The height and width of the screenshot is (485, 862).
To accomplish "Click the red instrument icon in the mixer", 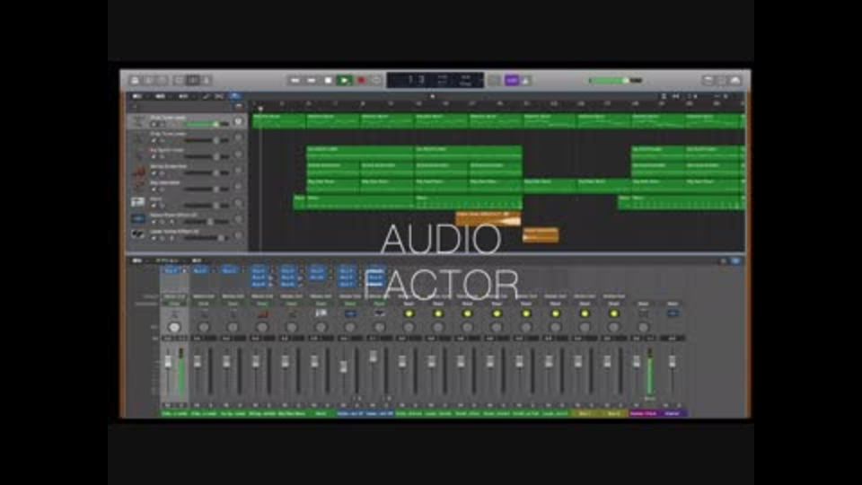I will click(x=262, y=314).
